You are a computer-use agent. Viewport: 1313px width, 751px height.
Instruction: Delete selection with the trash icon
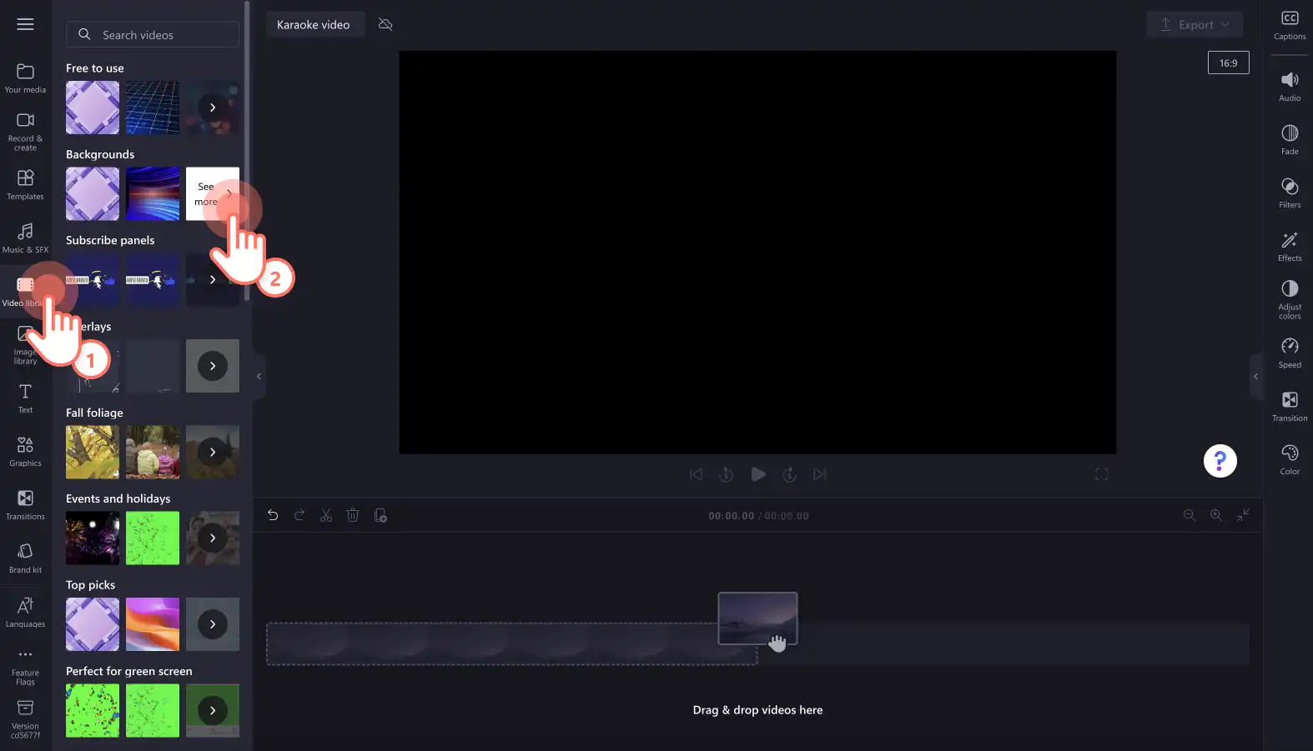click(353, 516)
